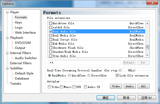The width and height of the screenshot is (160, 104).
Task: Uncheck the Real Audio file checkbox
Action: [x=51, y=31]
